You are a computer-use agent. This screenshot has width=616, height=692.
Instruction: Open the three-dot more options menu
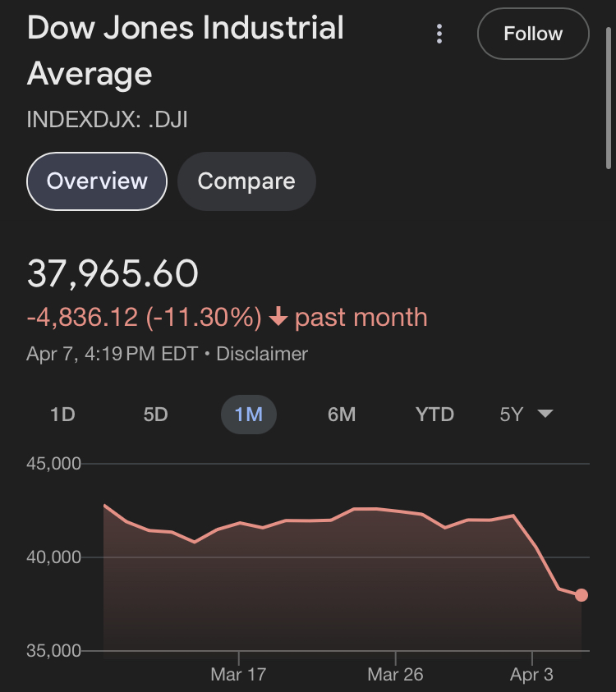439,34
